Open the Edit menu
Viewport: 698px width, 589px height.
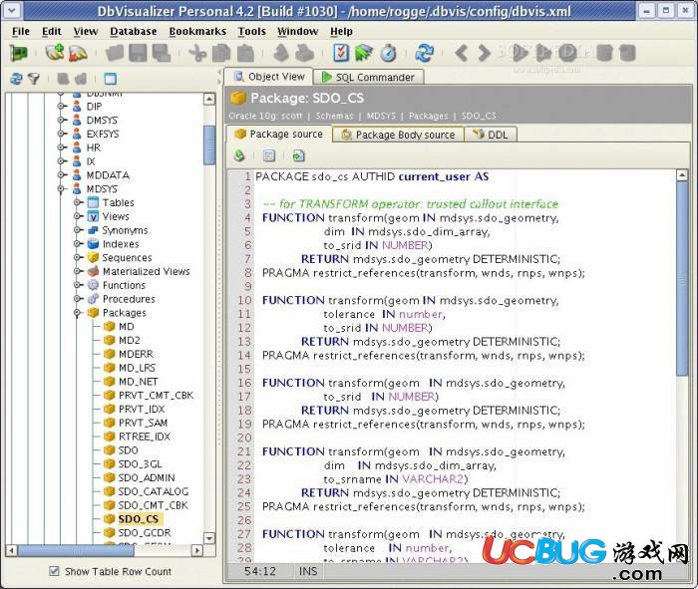(x=52, y=32)
